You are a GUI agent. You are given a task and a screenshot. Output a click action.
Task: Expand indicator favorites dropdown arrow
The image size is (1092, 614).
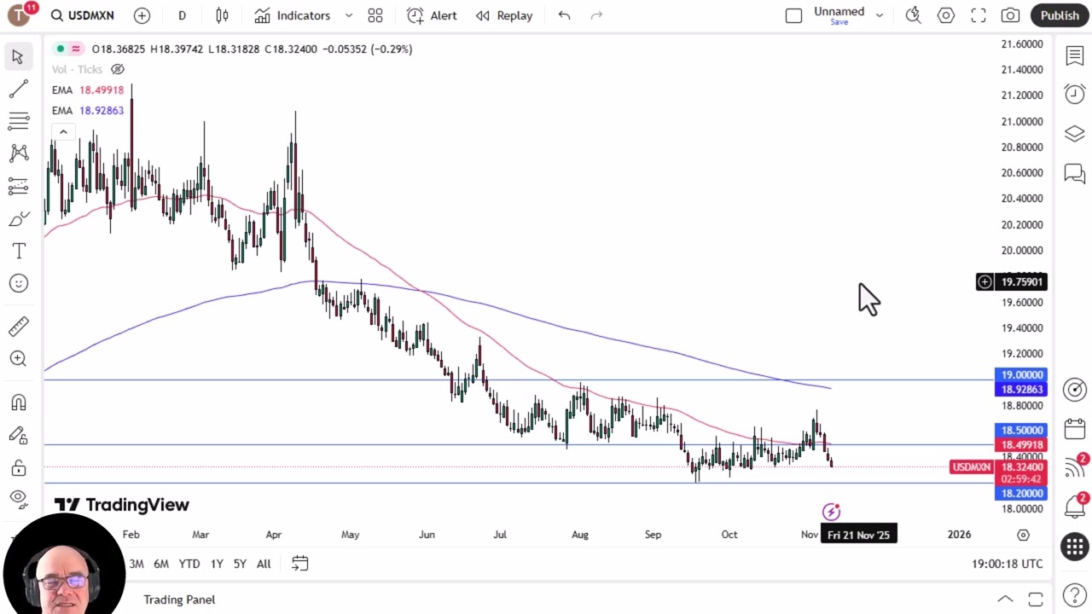(348, 15)
